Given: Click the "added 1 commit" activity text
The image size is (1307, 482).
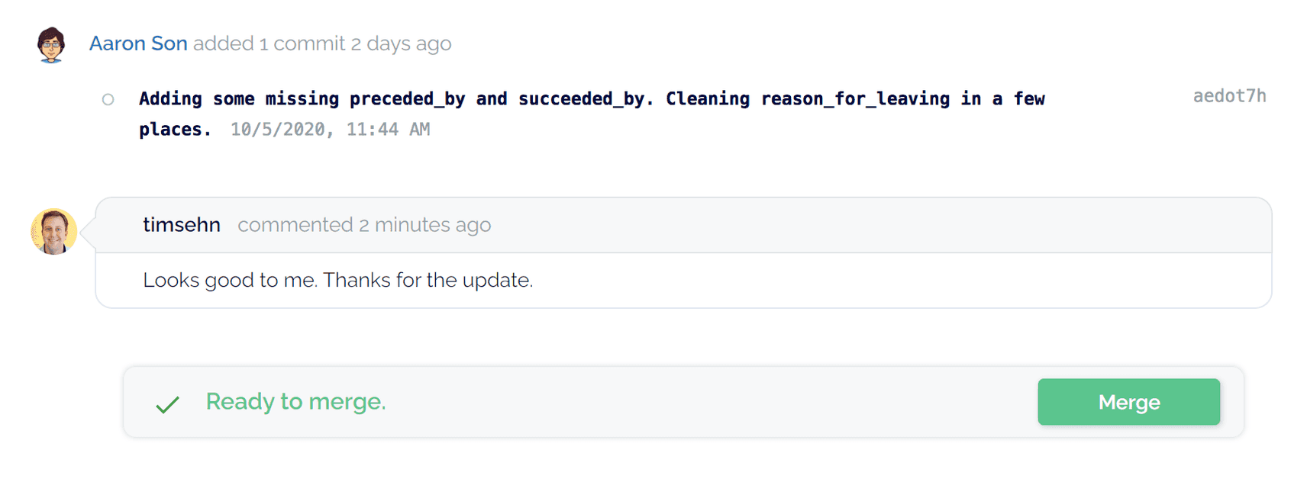Looking at the screenshot, I should tap(269, 43).
